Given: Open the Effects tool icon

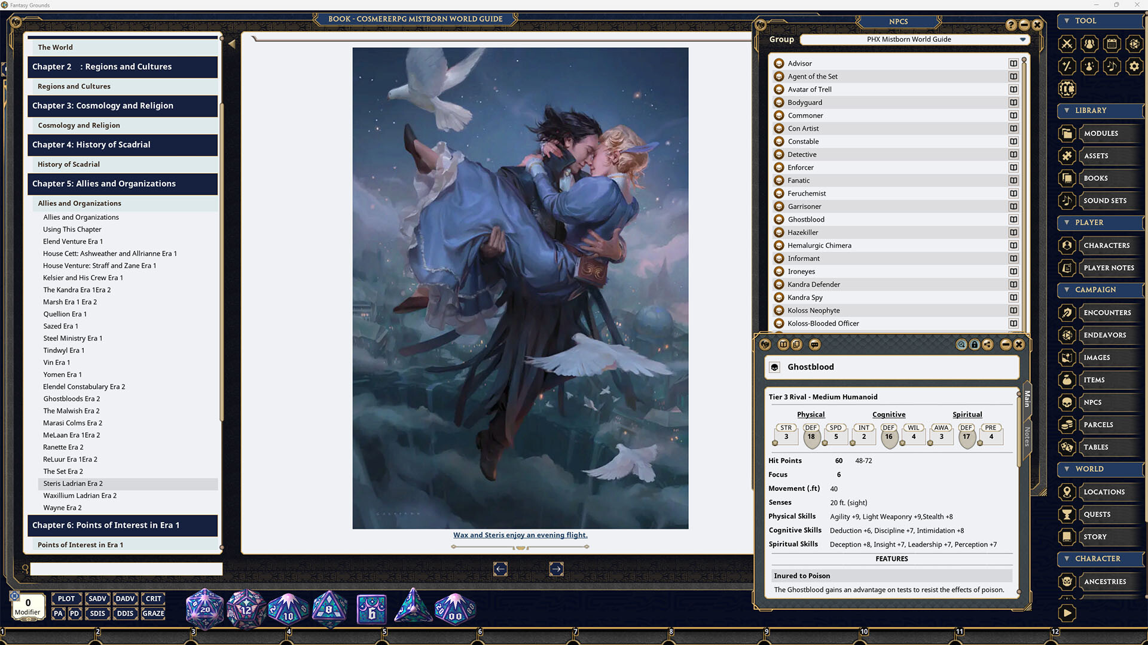Looking at the screenshot, I should pos(1089,66).
